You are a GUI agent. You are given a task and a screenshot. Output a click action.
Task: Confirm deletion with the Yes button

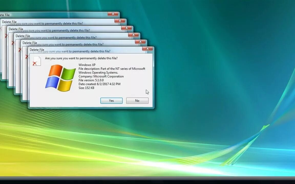[111, 101]
